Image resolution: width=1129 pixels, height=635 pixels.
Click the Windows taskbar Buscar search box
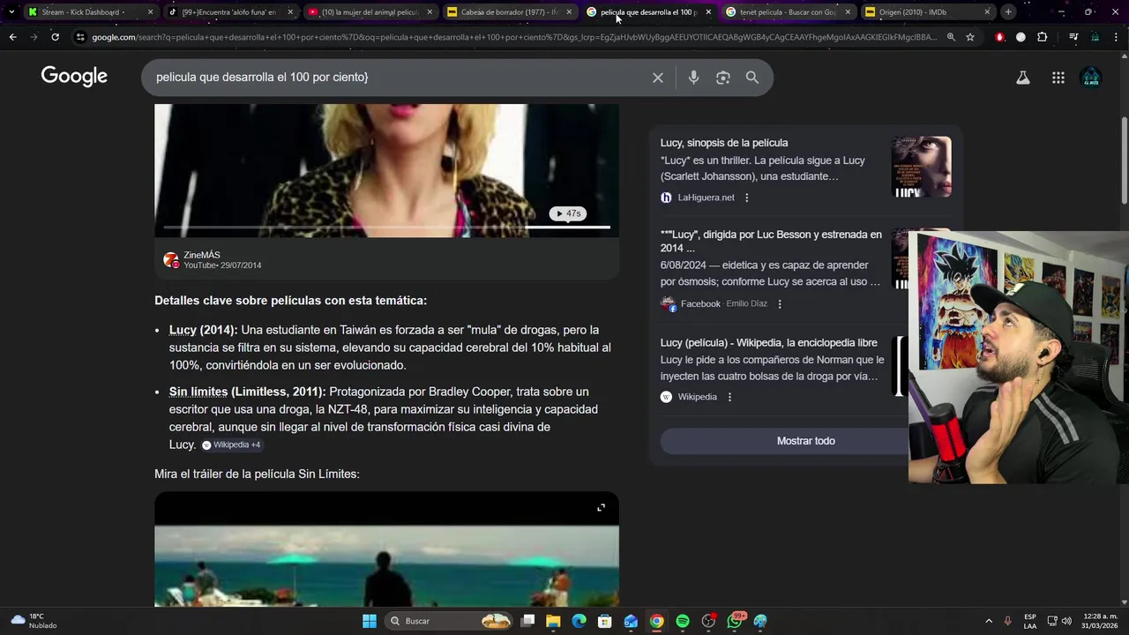point(450,621)
